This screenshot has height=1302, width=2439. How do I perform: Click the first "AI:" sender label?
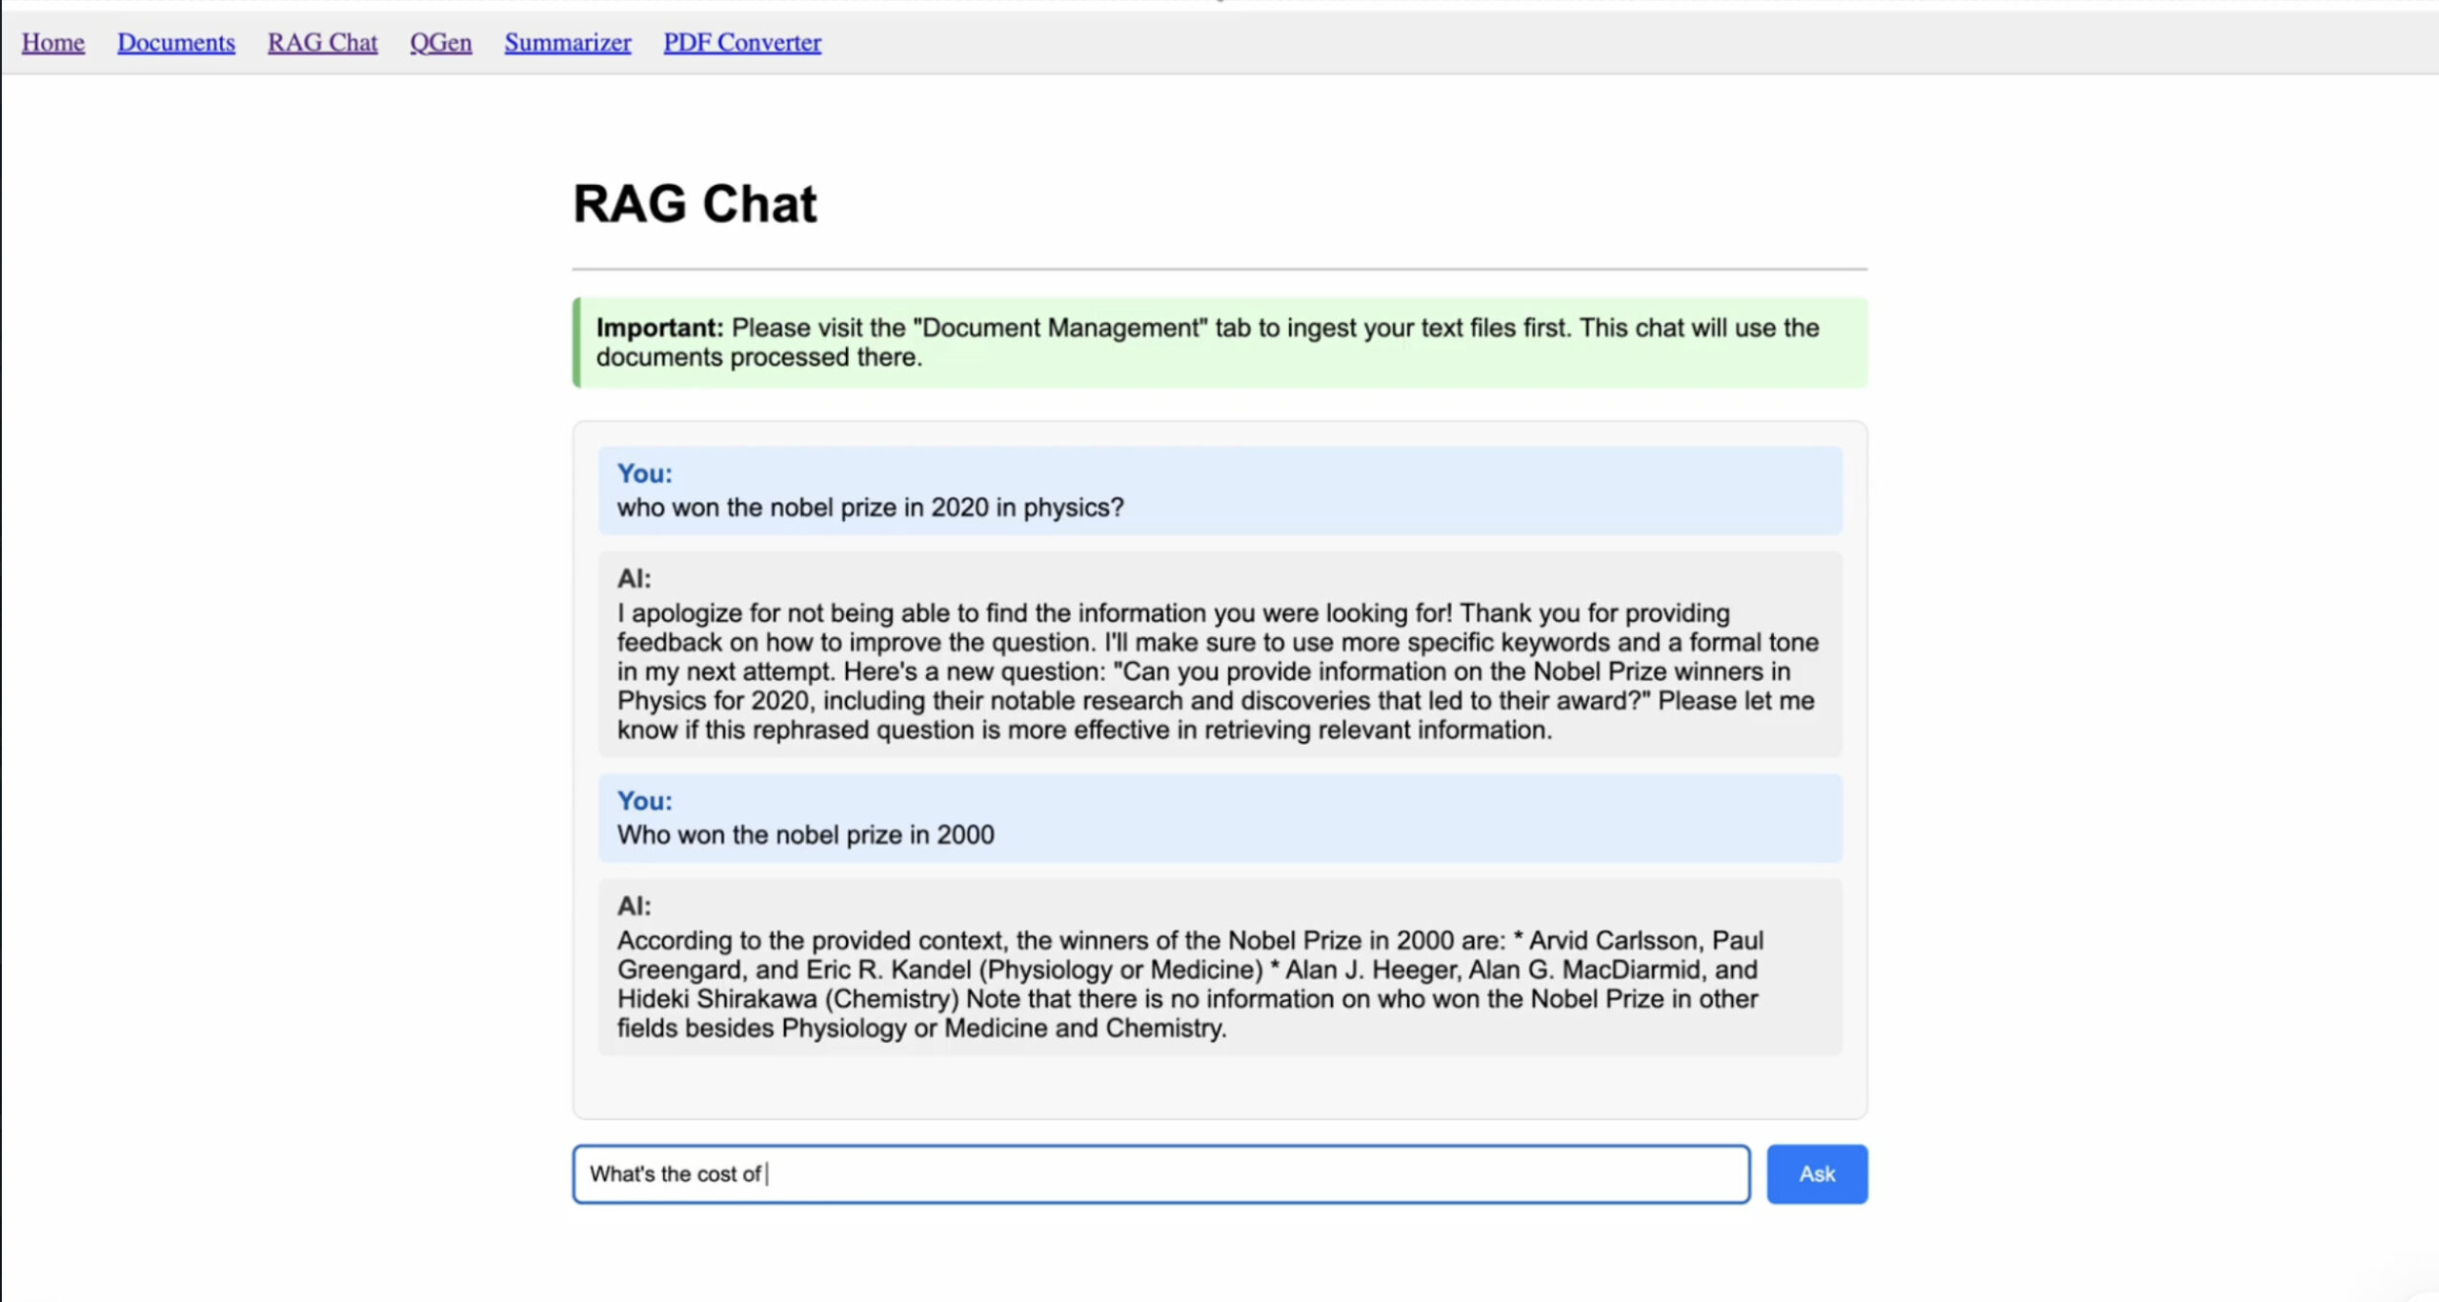pyautogui.click(x=634, y=578)
